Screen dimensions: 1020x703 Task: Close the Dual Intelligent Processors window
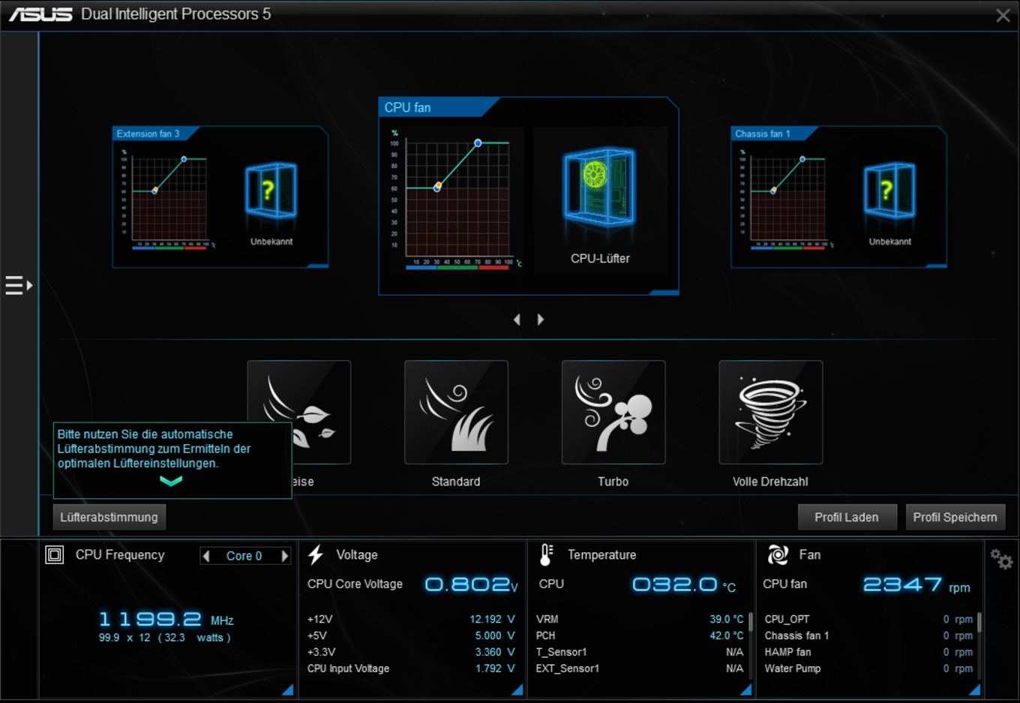point(1003,15)
